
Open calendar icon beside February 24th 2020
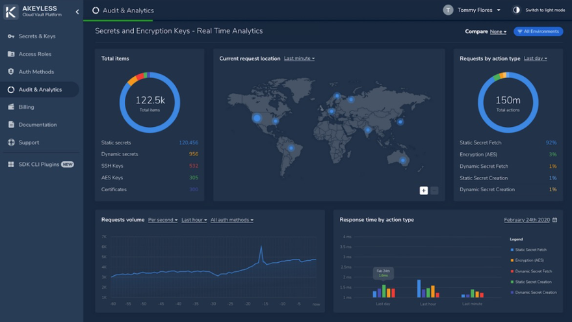(x=554, y=220)
